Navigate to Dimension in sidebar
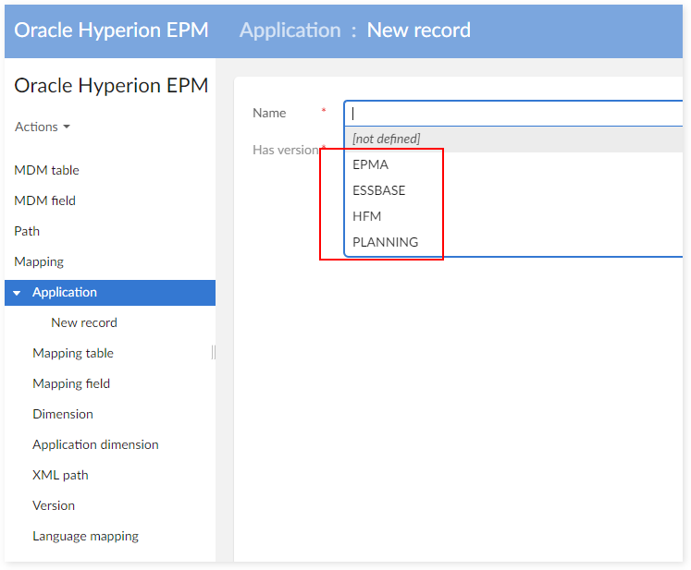This screenshot has height=570, width=691. point(63,414)
